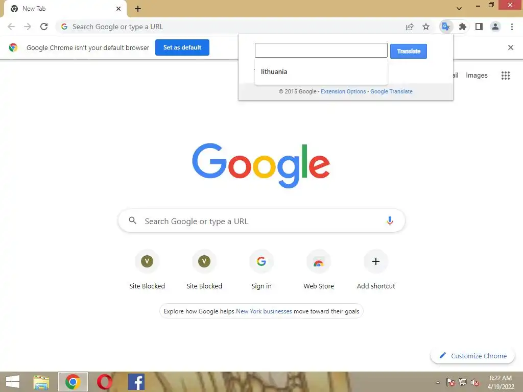
Task: Open Google Translate extension icon
Action: point(446,27)
